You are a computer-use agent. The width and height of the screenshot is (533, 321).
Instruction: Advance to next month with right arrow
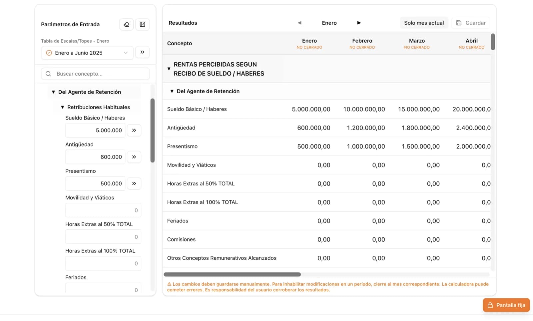pos(359,23)
